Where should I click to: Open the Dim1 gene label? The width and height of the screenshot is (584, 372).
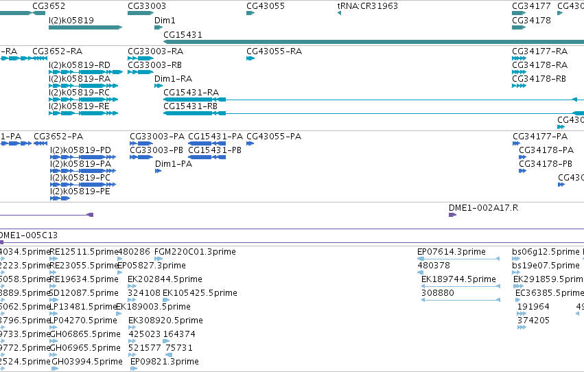165,21
